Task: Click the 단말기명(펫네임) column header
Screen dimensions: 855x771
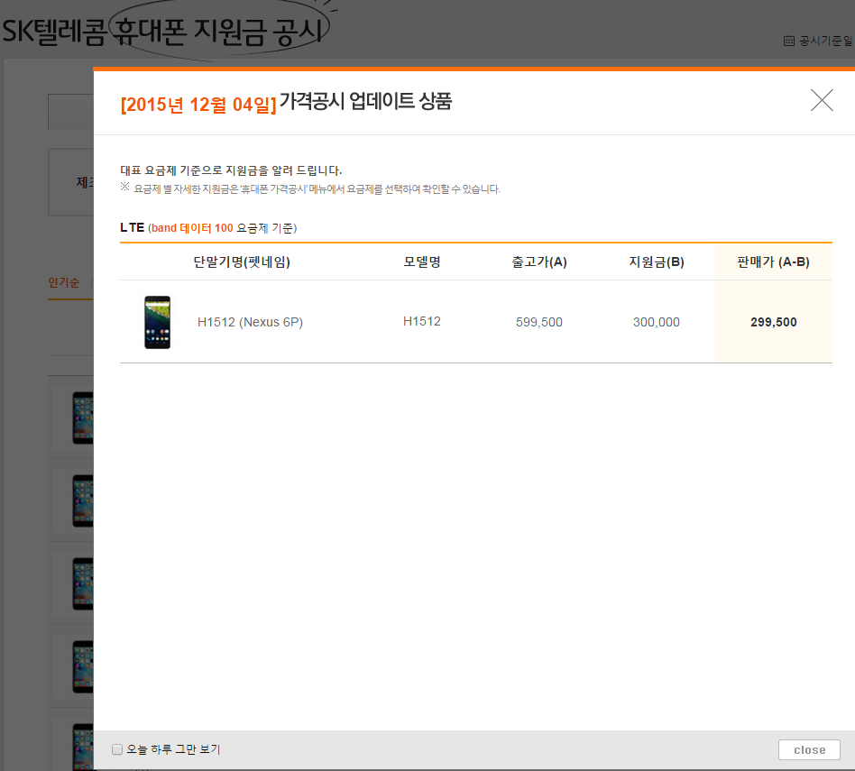Action: [242, 262]
